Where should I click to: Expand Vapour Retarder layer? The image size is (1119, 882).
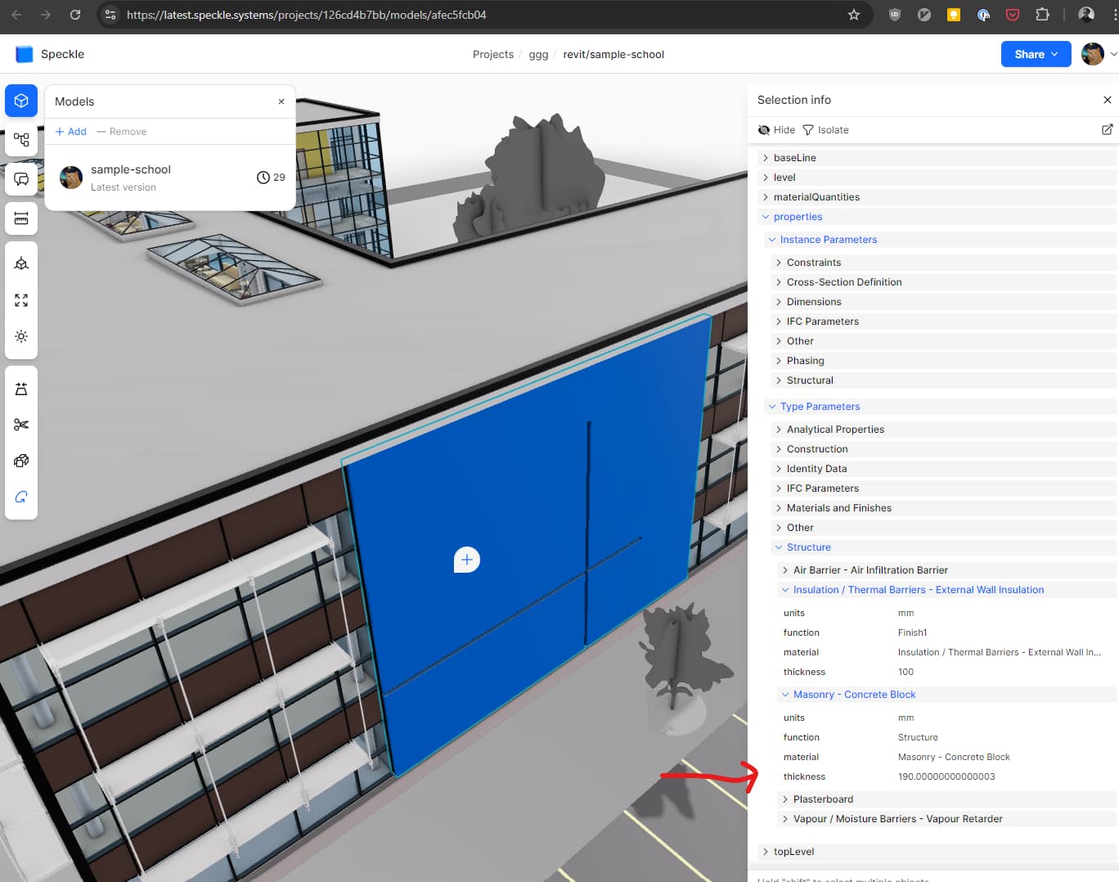[x=946, y=819]
